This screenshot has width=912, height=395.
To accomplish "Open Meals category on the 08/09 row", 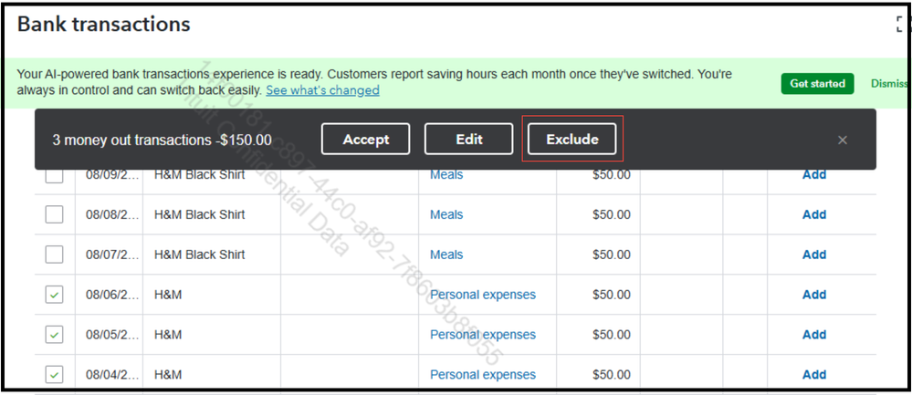I will pos(446,175).
